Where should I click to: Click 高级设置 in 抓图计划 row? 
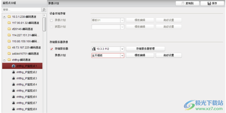click(x=169, y=27)
